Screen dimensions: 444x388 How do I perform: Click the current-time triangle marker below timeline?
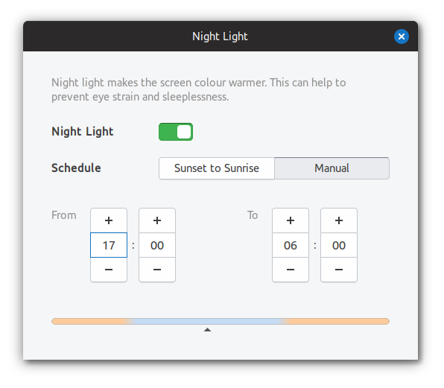tap(208, 330)
